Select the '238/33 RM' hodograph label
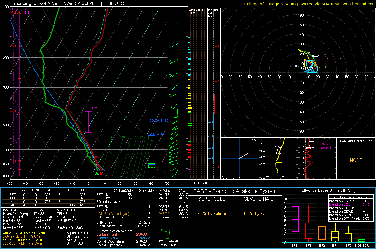The image size is (376, 249). tap(334, 59)
